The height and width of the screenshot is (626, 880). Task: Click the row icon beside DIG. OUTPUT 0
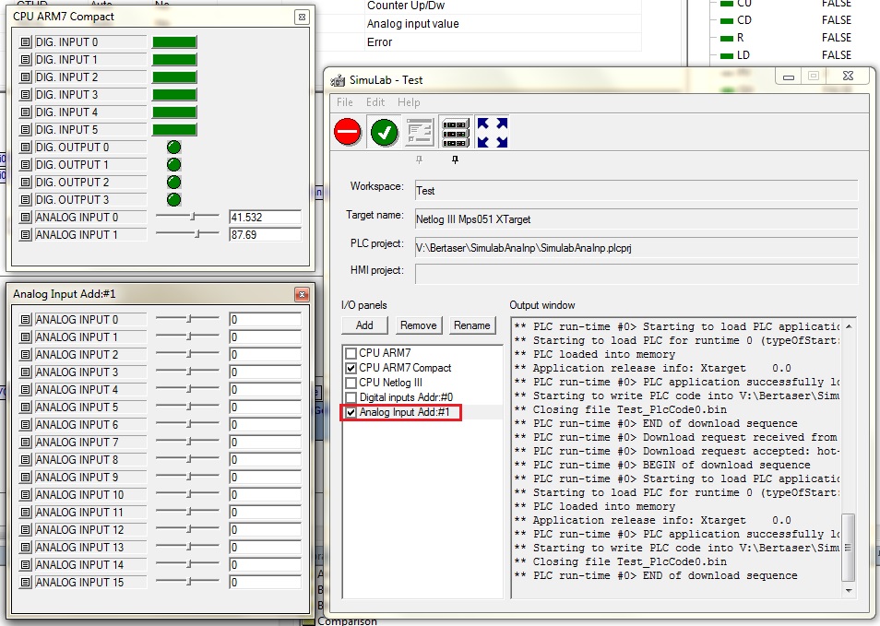pyautogui.click(x=25, y=148)
